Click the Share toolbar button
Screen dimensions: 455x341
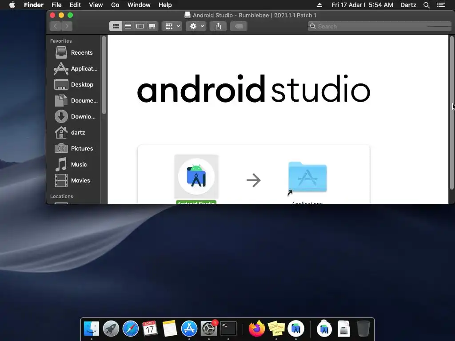click(218, 26)
